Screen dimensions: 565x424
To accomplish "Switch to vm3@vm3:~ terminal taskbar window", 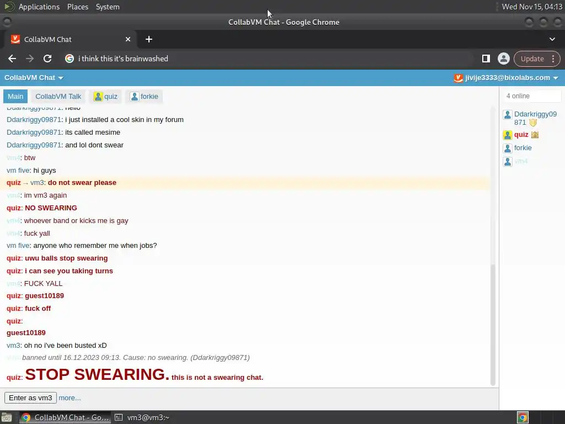I will [142, 417].
